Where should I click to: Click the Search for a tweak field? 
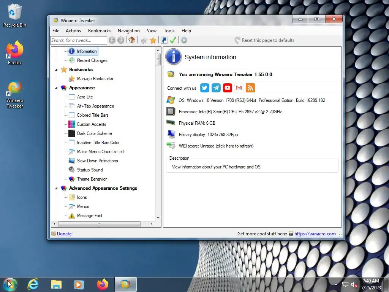click(x=78, y=40)
